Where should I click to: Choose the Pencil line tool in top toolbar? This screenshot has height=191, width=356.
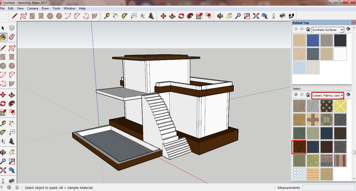coord(14,16)
